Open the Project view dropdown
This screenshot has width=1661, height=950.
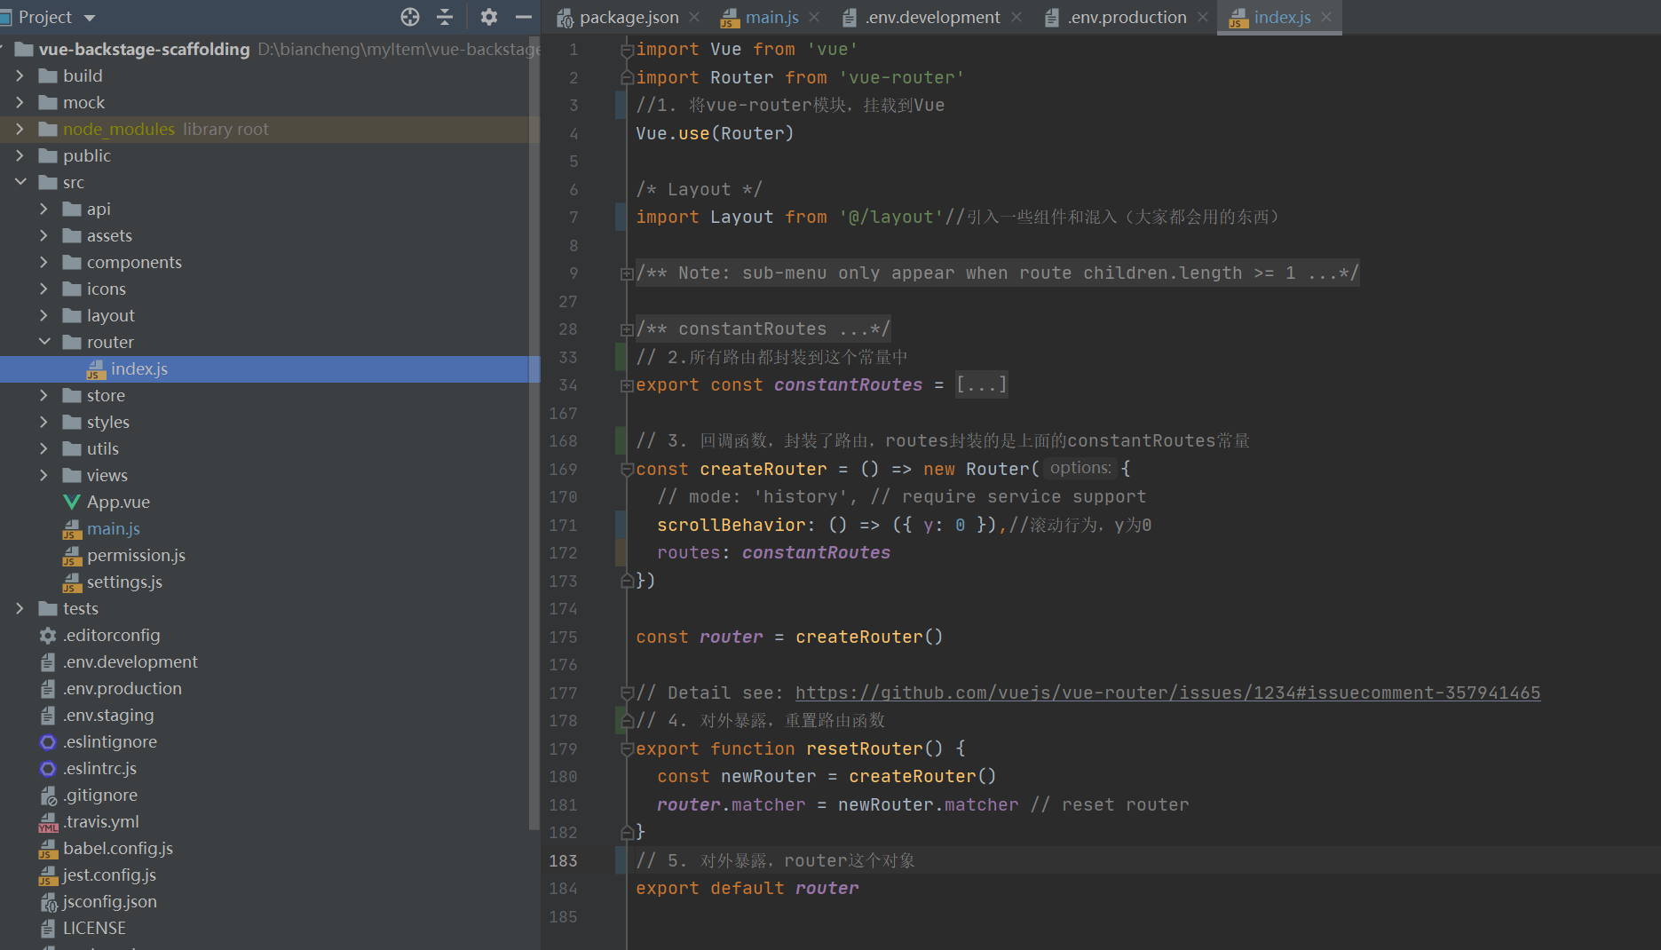[x=89, y=18]
